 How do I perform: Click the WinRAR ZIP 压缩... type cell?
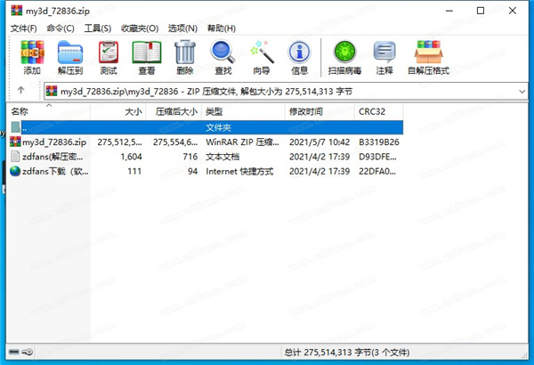click(242, 142)
